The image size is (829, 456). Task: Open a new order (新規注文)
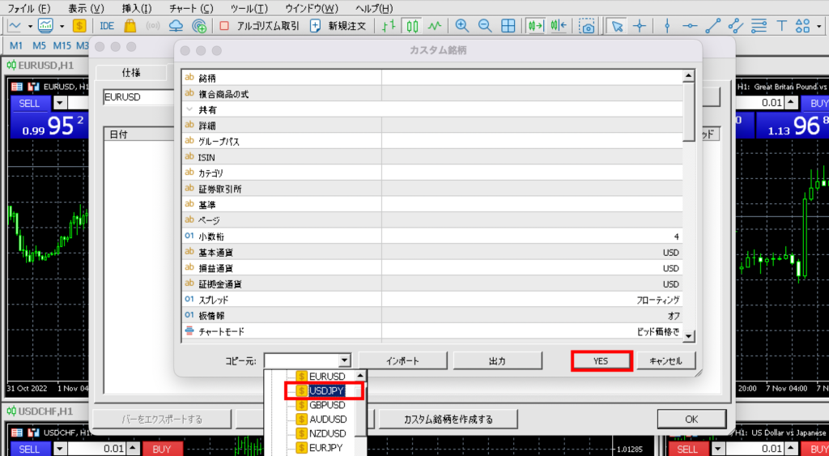pyautogui.click(x=338, y=25)
